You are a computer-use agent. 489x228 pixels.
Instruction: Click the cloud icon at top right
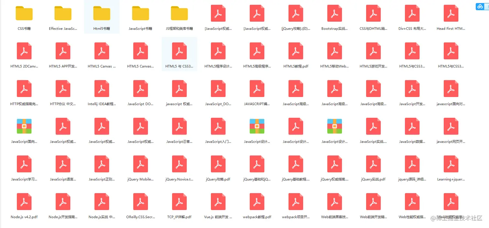tap(480, 6)
